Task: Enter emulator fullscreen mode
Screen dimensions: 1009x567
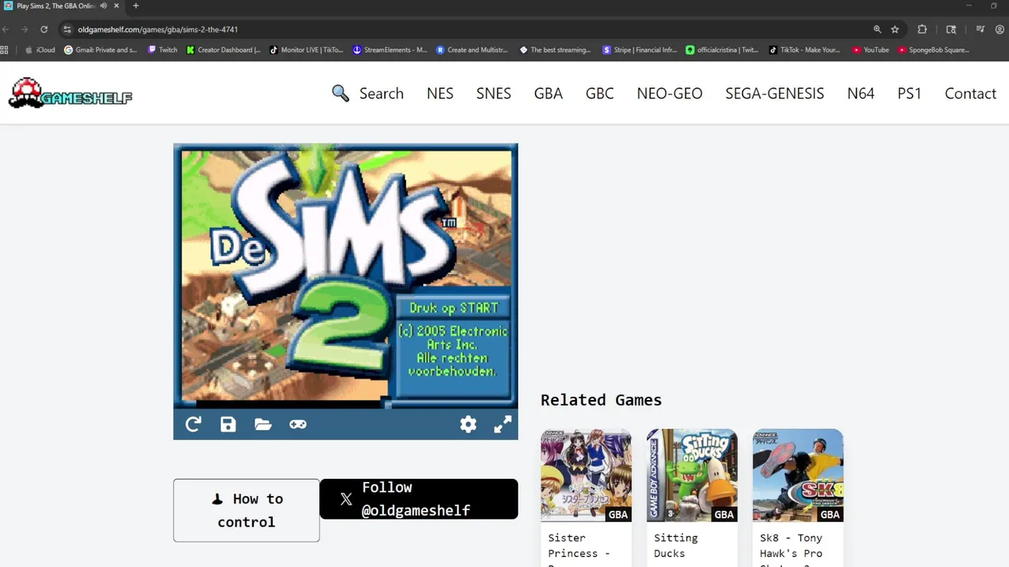Action: point(503,424)
